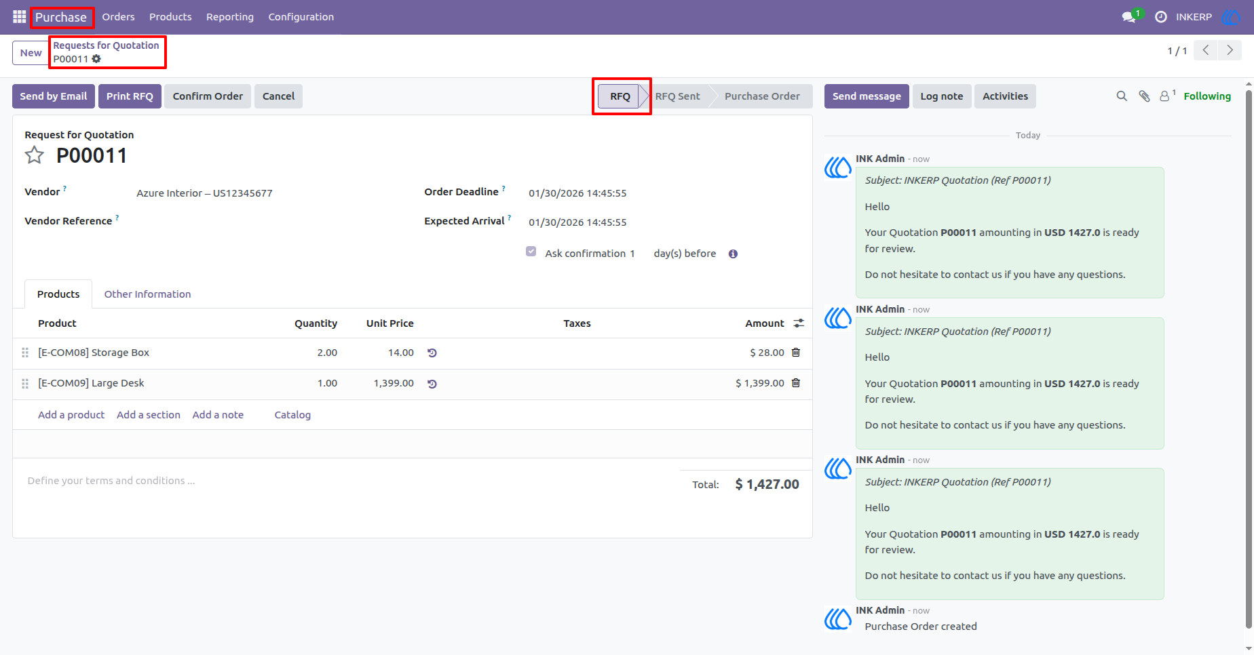Click Send by Email button

pos(54,96)
